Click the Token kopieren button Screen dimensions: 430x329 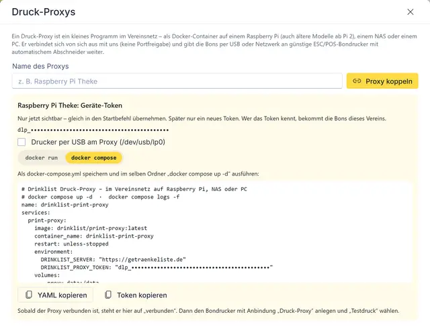(x=136, y=295)
